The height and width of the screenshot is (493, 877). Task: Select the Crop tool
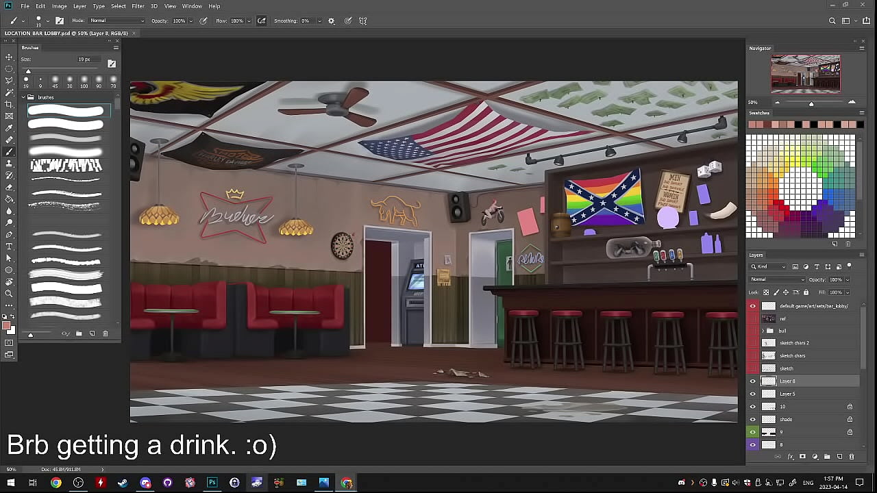(x=9, y=104)
